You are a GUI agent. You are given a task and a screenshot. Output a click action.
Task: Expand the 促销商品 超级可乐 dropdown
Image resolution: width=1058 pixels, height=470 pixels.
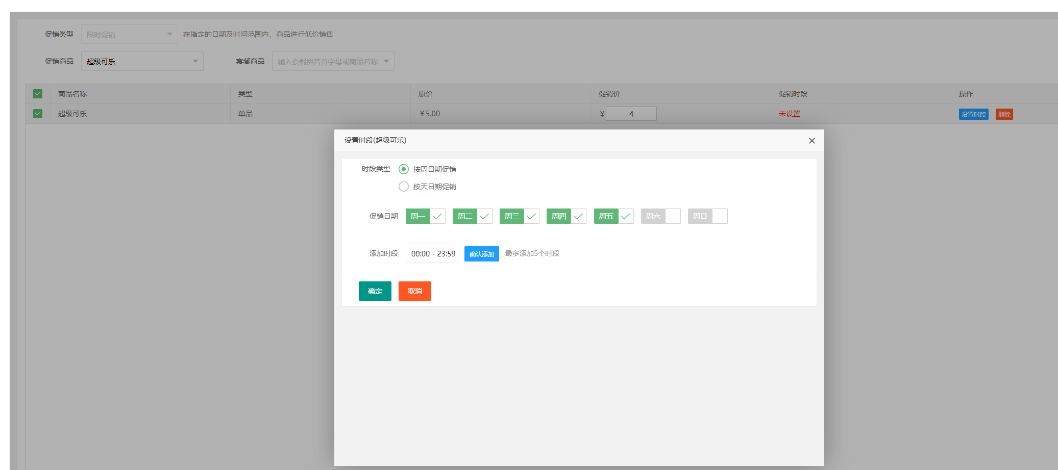coord(142,61)
